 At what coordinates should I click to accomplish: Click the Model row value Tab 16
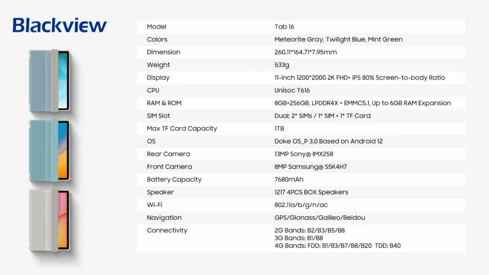click(284, 26)
